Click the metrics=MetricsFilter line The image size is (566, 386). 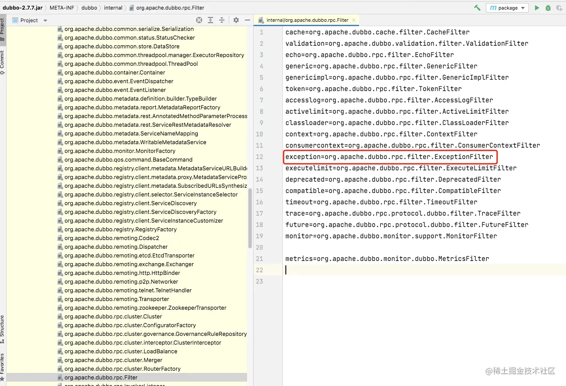pyautogui.click(x=387, y=259)
